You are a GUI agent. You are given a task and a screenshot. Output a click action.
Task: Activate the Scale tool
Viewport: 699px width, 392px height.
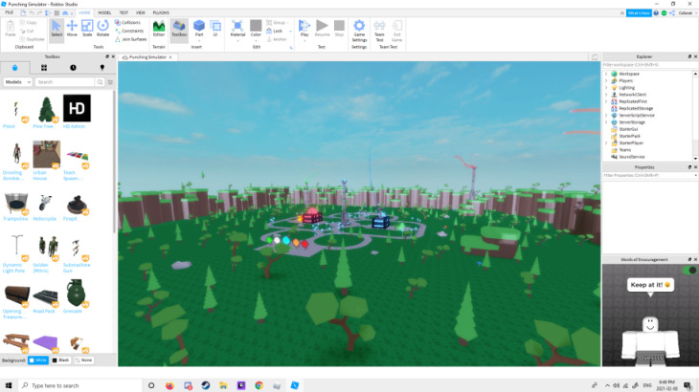coord(87,29)
